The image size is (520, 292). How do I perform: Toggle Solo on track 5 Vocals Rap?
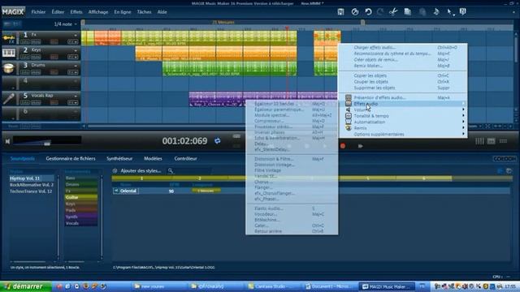(x=25, y=103)
